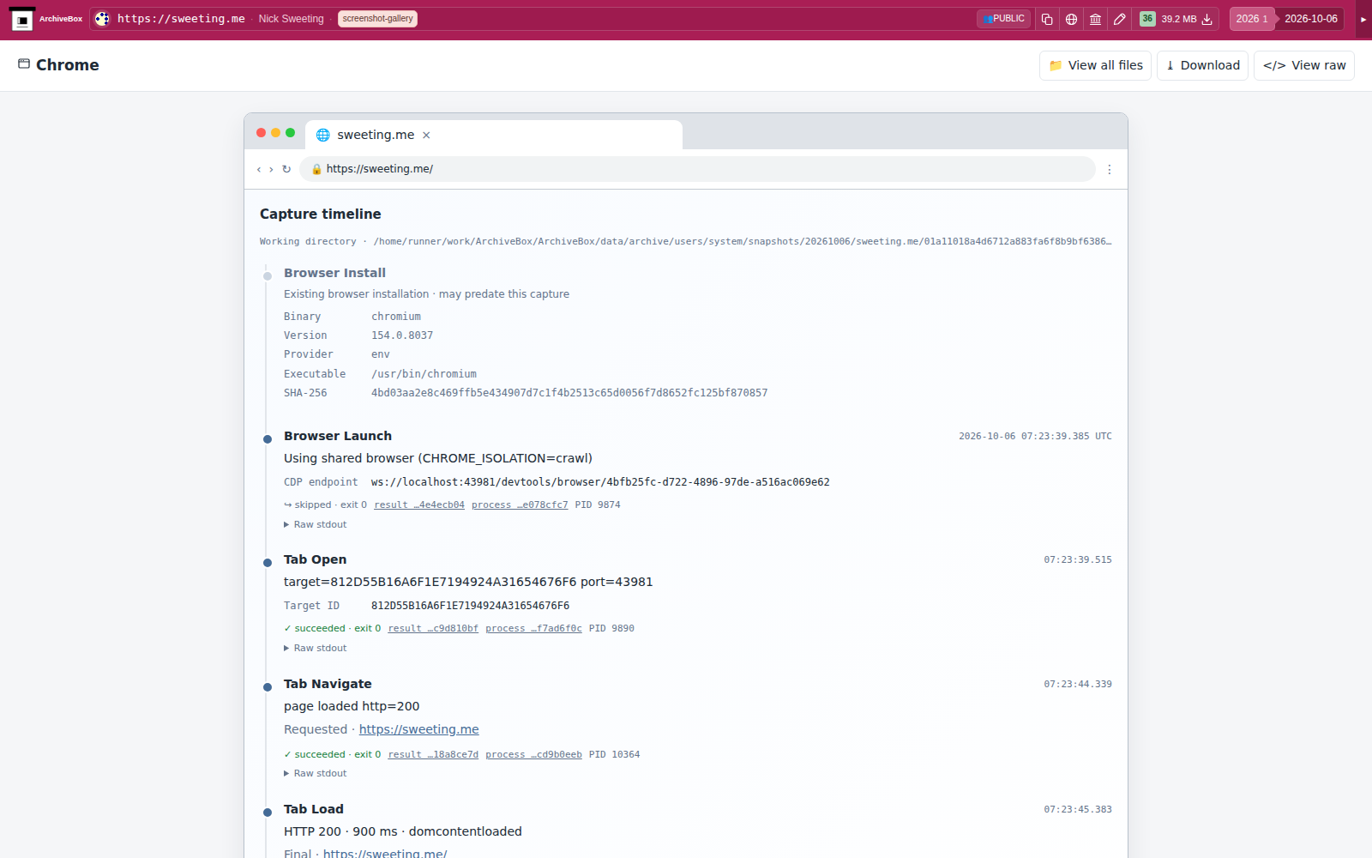Click the PID 9874 text
Screen dimensions: 1372x858
pos(598,505)
